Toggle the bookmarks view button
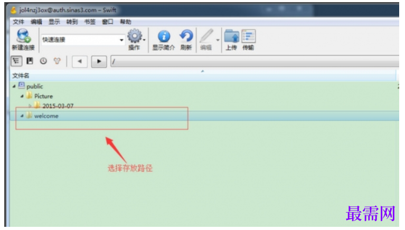 click(30, 61)
